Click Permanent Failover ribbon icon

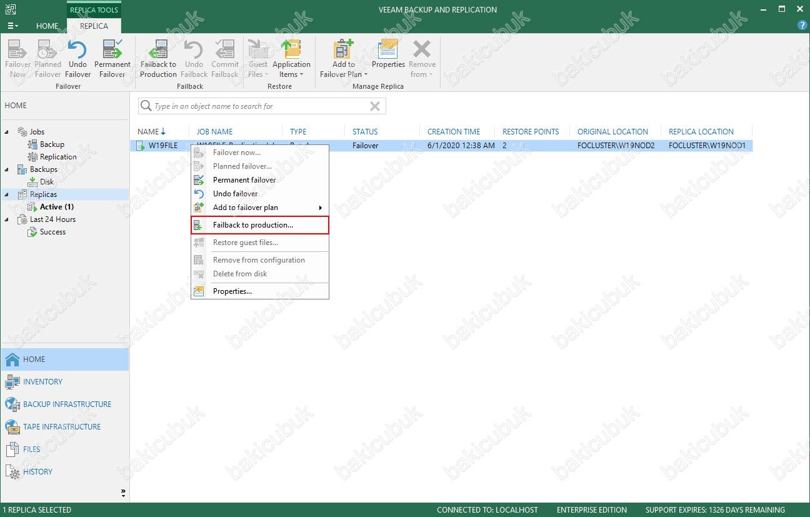pos(112,59)
